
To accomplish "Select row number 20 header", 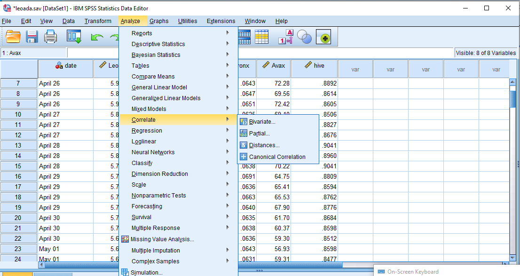I will click(19, 218).
